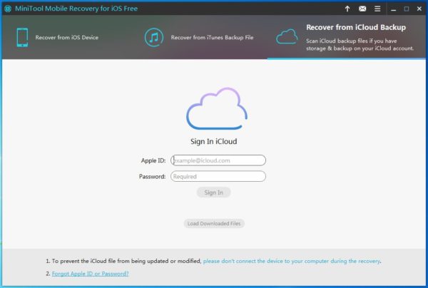Screen dimensions: 428x288
Task: Click the large iCloud cloud logo
Action: [217, 108]
